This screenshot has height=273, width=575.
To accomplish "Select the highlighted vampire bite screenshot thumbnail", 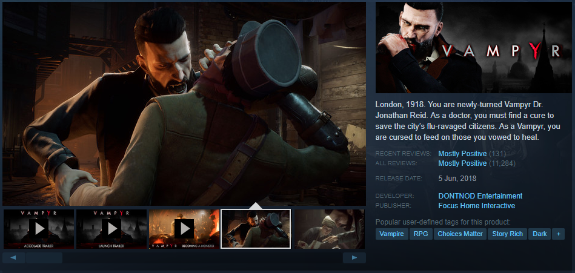I will pos(256,229).
